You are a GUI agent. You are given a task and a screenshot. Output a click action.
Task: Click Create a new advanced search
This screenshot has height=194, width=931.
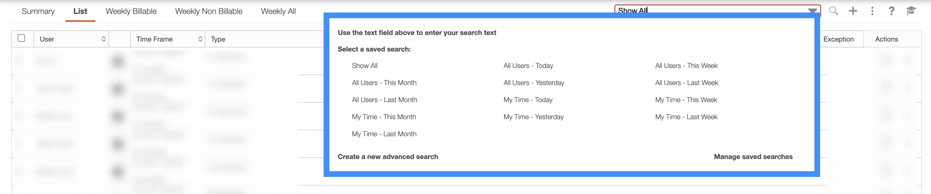point(388,157)
